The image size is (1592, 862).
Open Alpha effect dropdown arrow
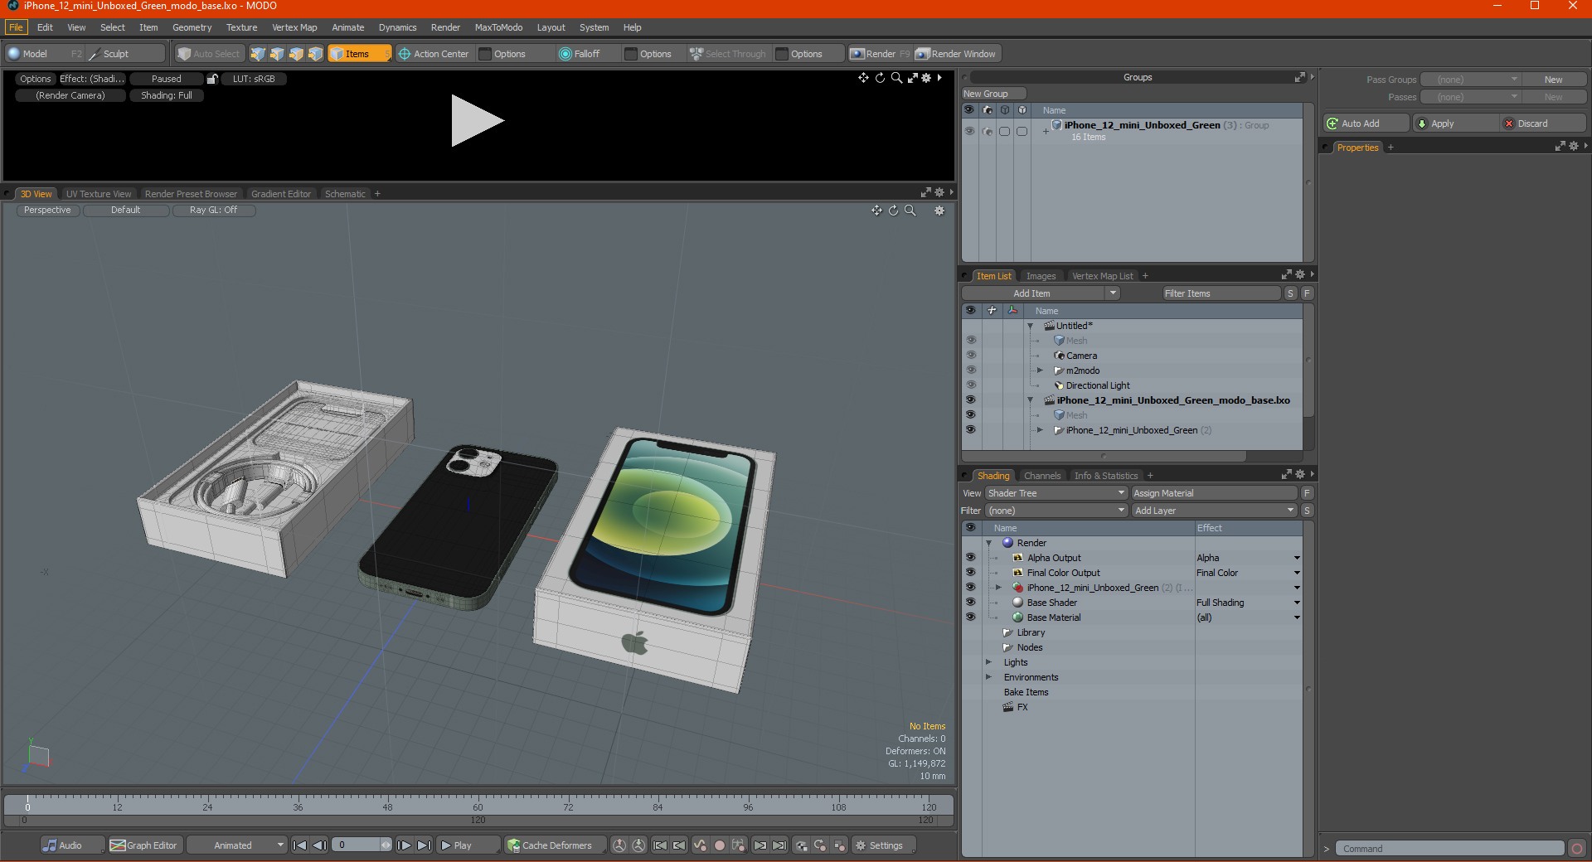(1297, 558)
